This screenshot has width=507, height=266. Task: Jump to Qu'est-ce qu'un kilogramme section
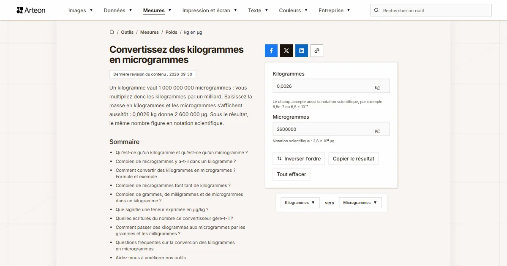182,152
